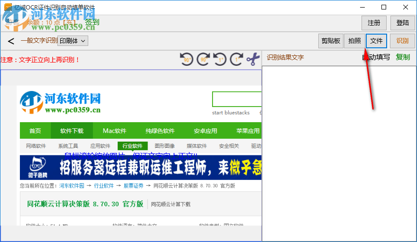Select the scissors crop tool
Image resolution: width=417 pixels, height=242 pixels.
[253, 59]
